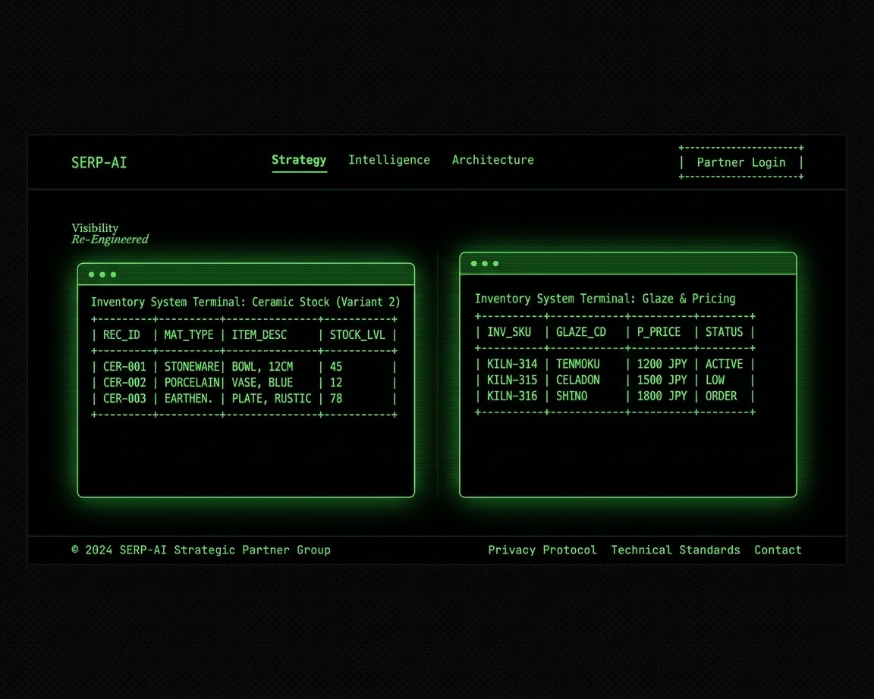This screenshot has height=699, width=874.
Task: Click the PORCELAIN material cell
Action: pos(192,383)
